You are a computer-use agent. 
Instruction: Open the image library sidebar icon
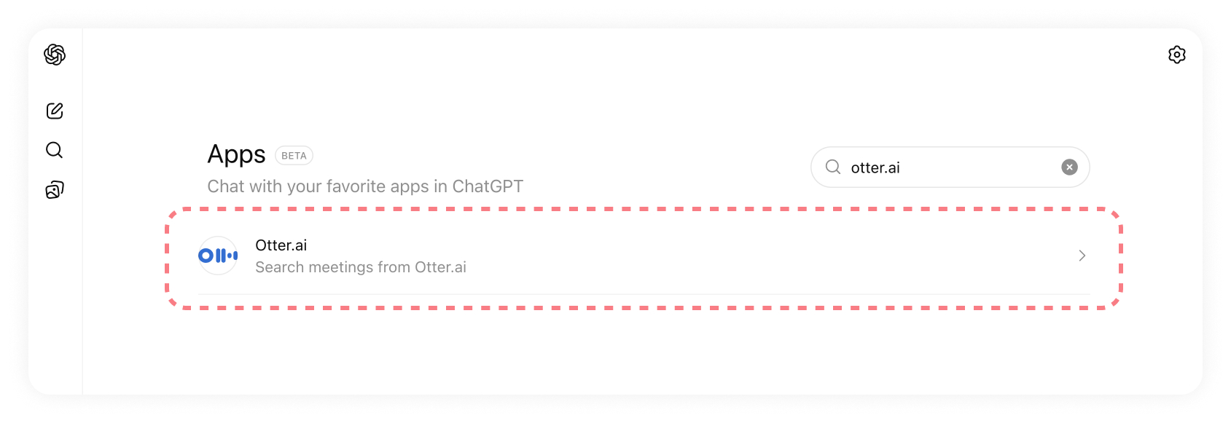tap(55, 190)
